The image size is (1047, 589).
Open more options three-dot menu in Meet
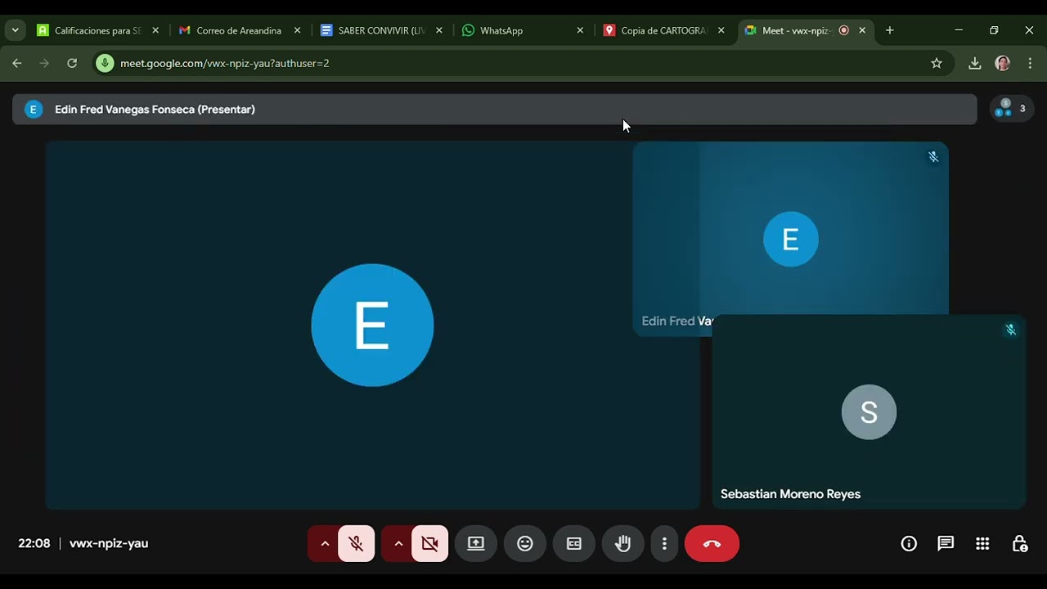pyautogui.click(x=664, y=543)
